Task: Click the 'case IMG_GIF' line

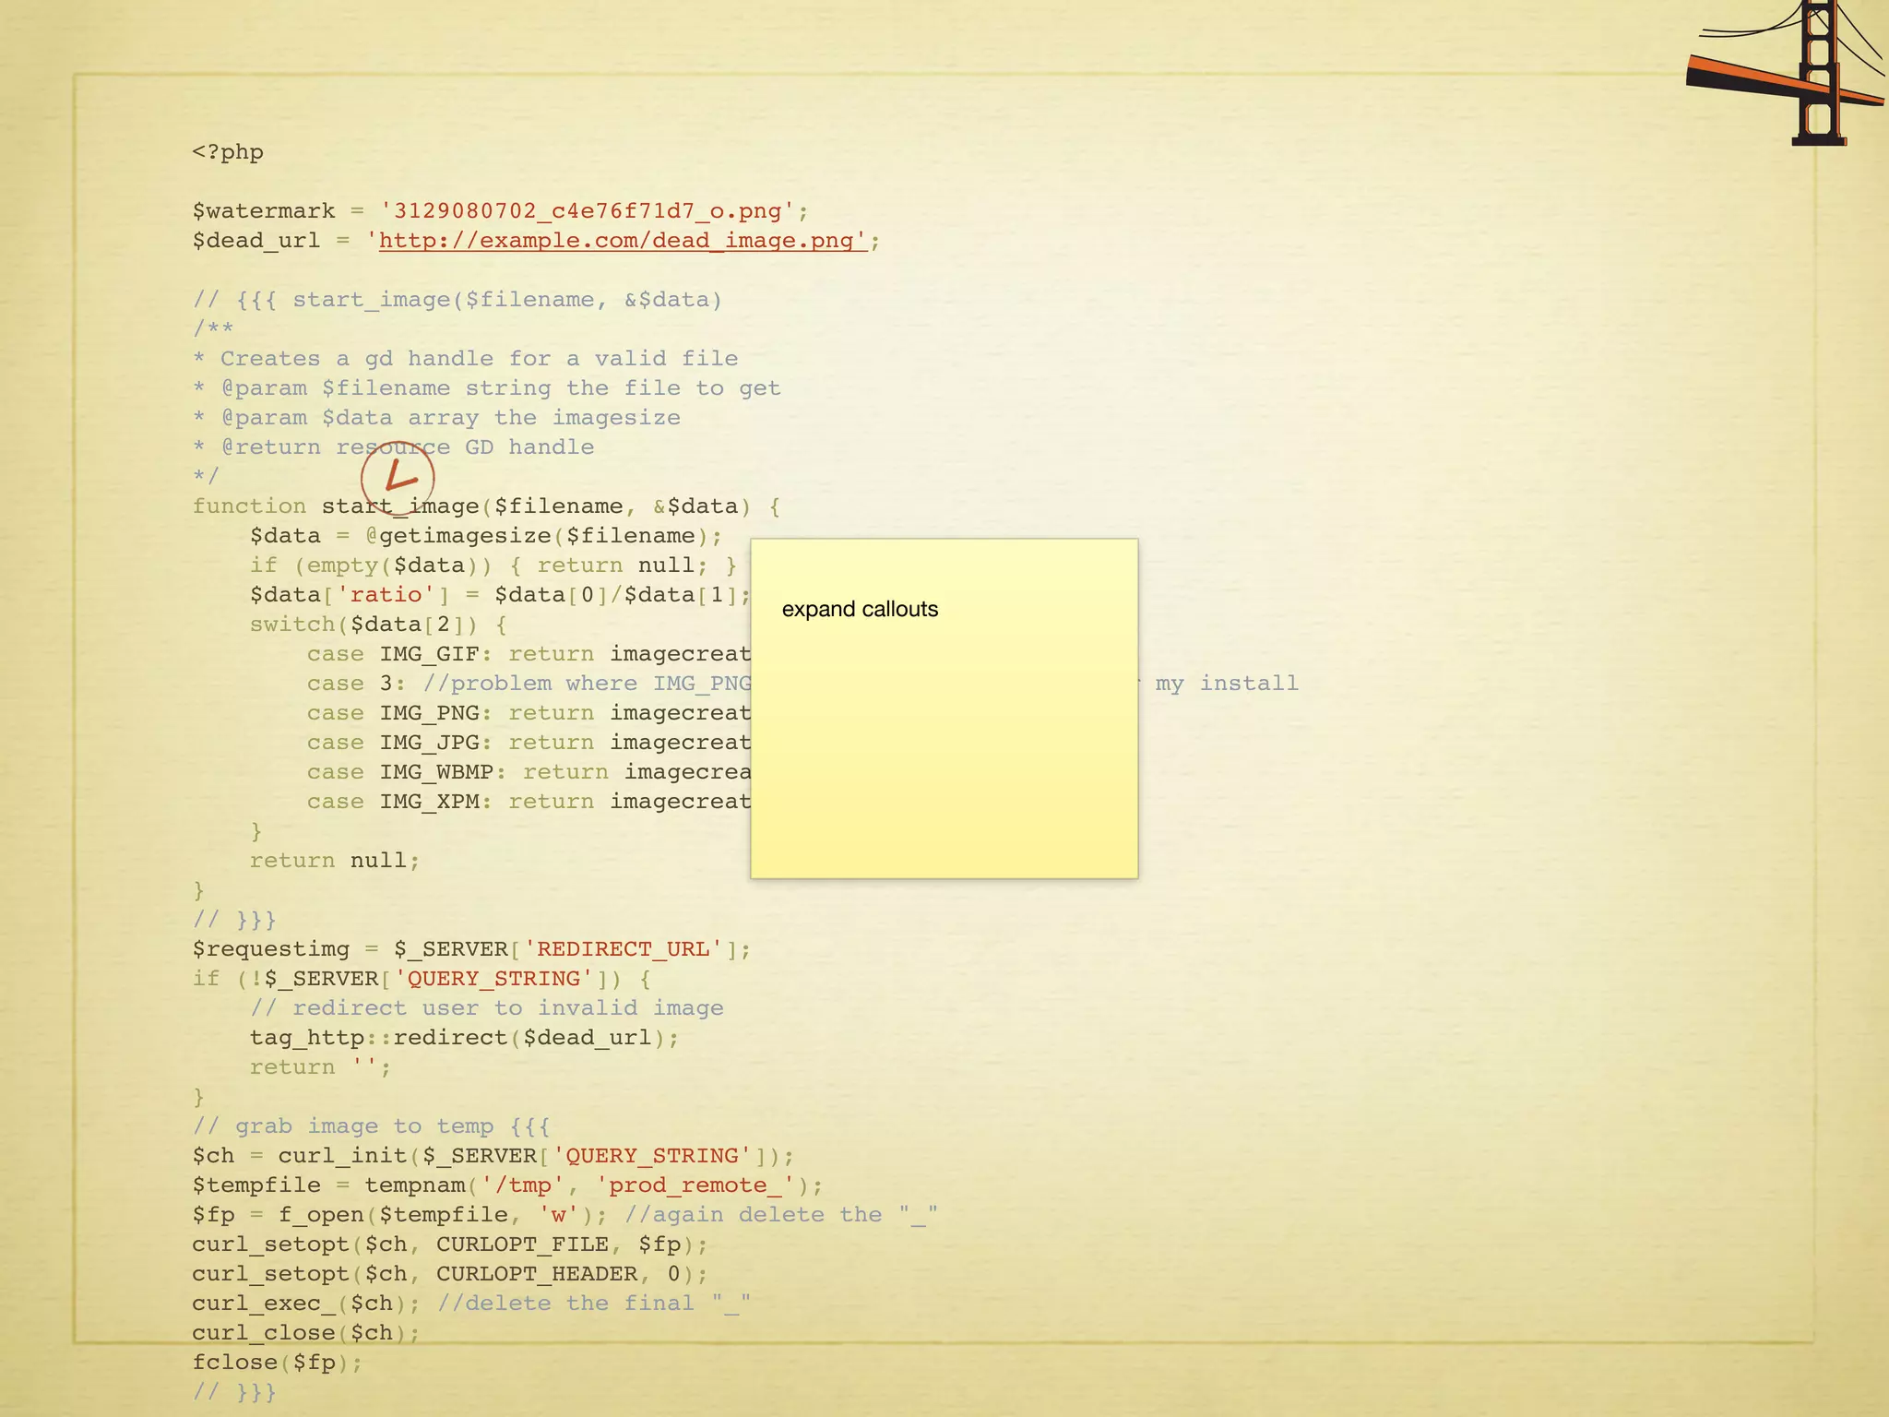Action: [529, 654]
